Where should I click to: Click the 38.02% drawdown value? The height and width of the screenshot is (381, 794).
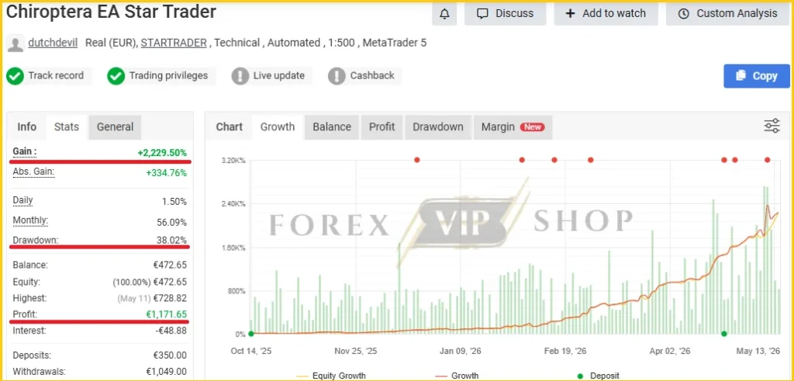coord(171,240)
